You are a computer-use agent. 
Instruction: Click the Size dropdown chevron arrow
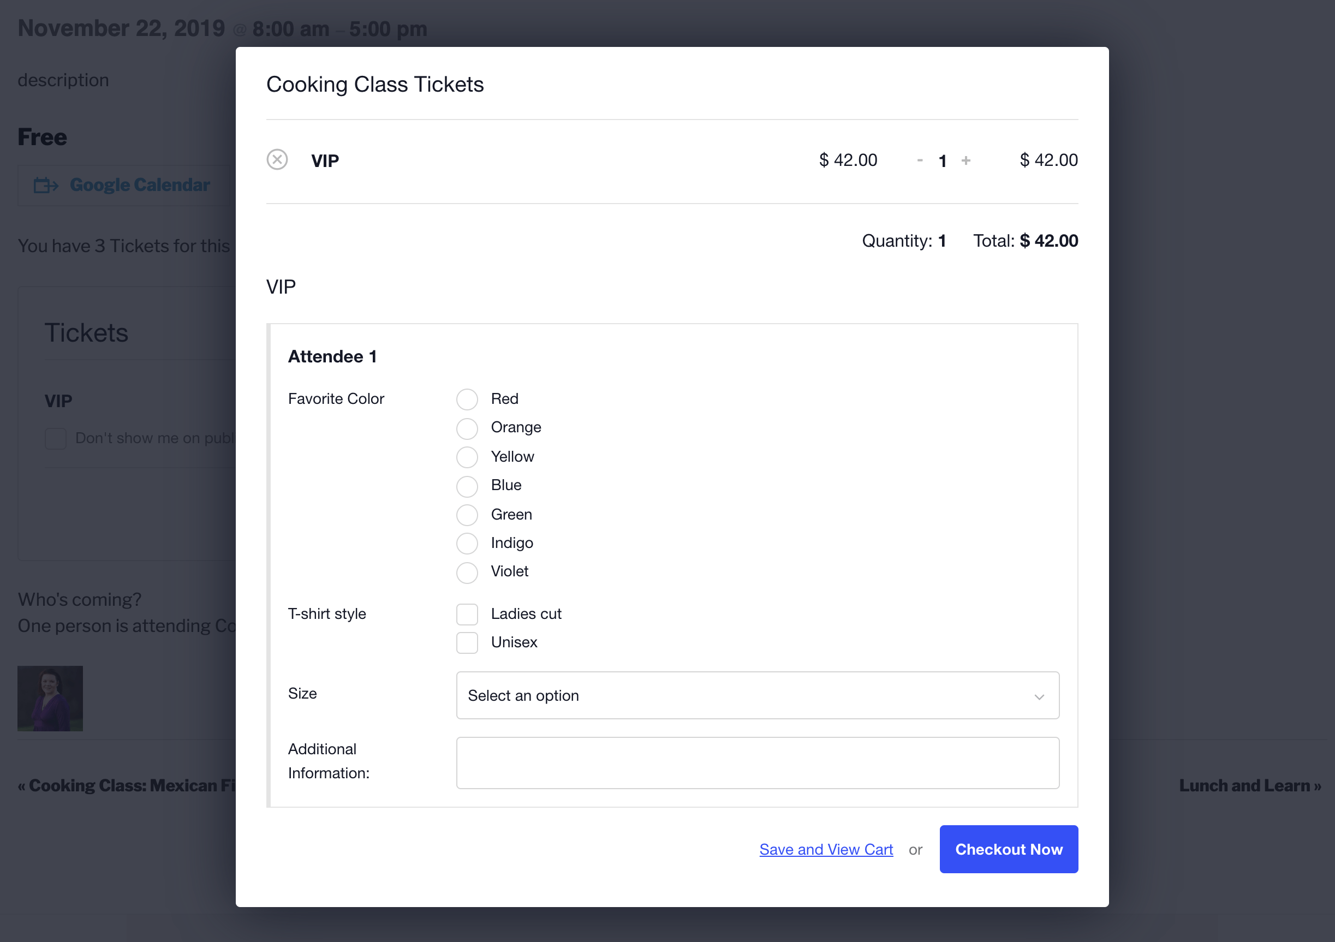click(x=1039, y=696)
